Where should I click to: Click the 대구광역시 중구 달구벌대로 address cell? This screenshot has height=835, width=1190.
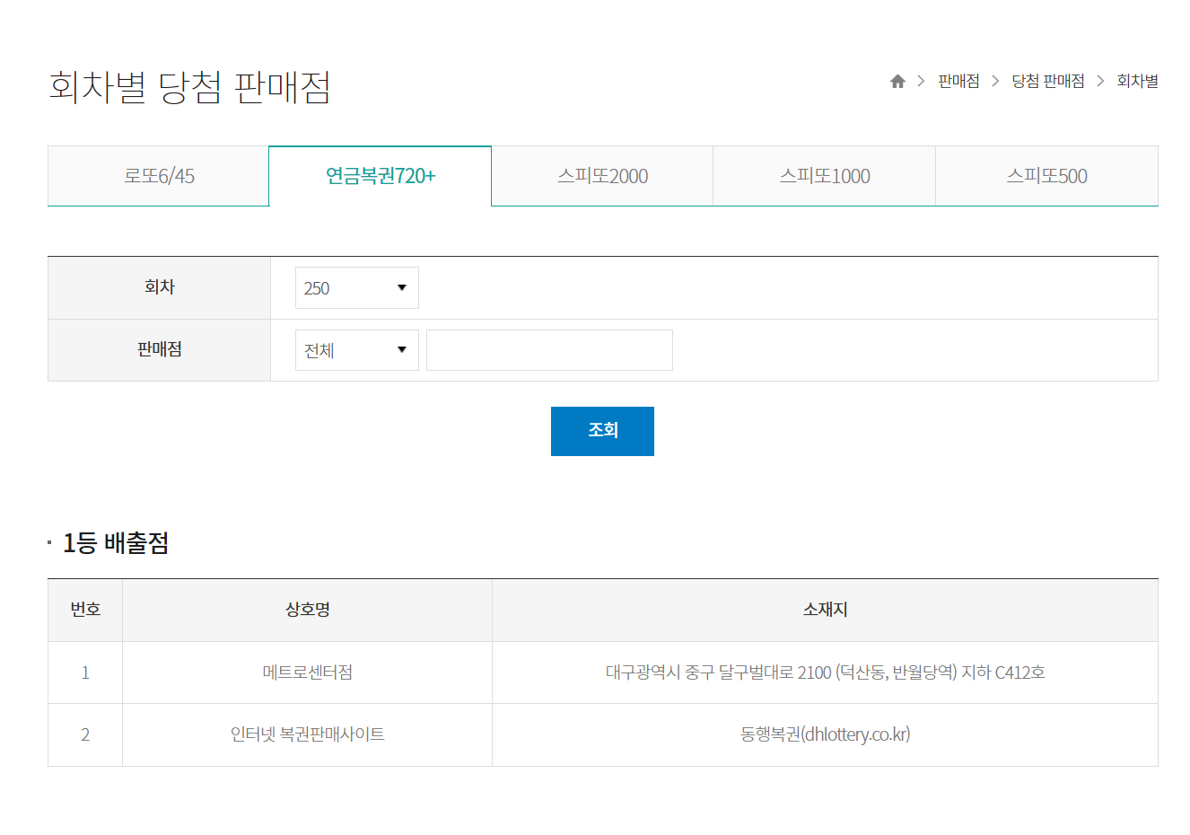pyautogui.click(x=825, y=672)
